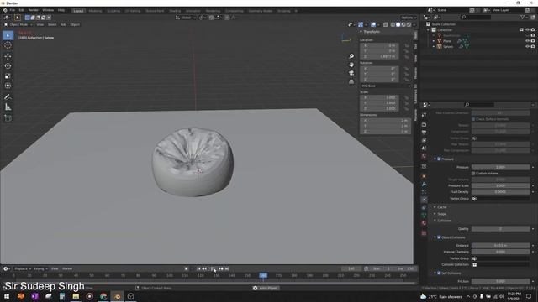Switch to wireframe viewport shading

coord(393,24)
